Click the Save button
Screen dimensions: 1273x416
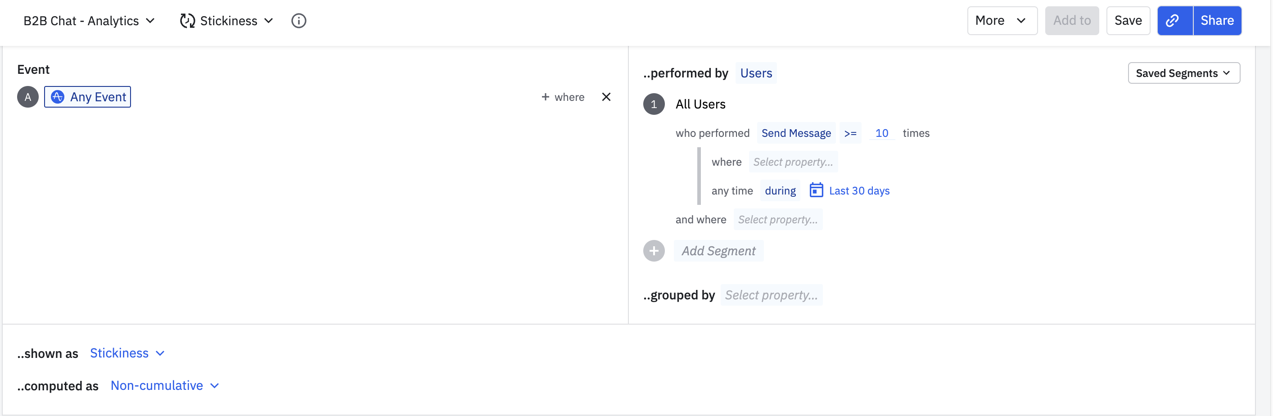click(x=1128, y=21)
